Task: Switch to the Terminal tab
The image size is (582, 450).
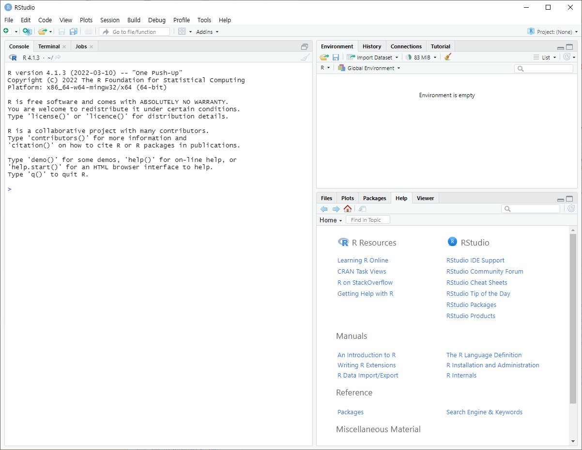Action: point(49,46)
